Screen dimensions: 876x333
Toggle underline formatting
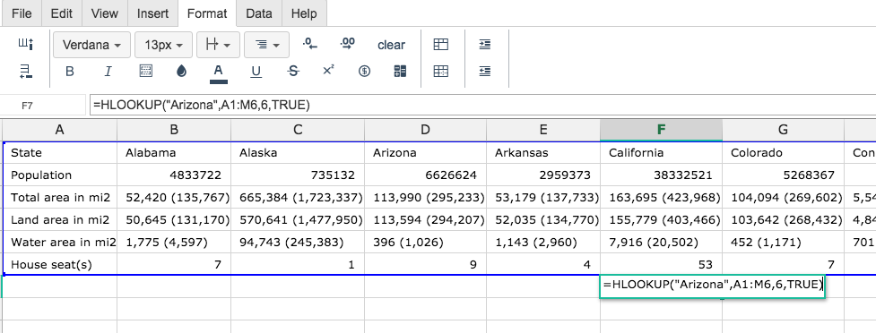pos(256,72)
